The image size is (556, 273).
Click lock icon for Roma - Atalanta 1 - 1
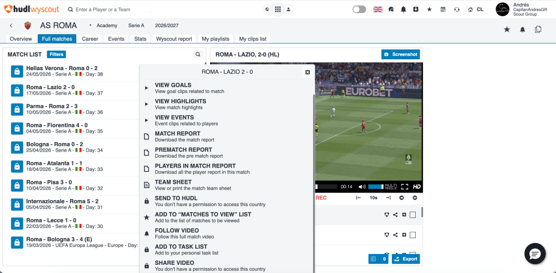coord(17,166)
